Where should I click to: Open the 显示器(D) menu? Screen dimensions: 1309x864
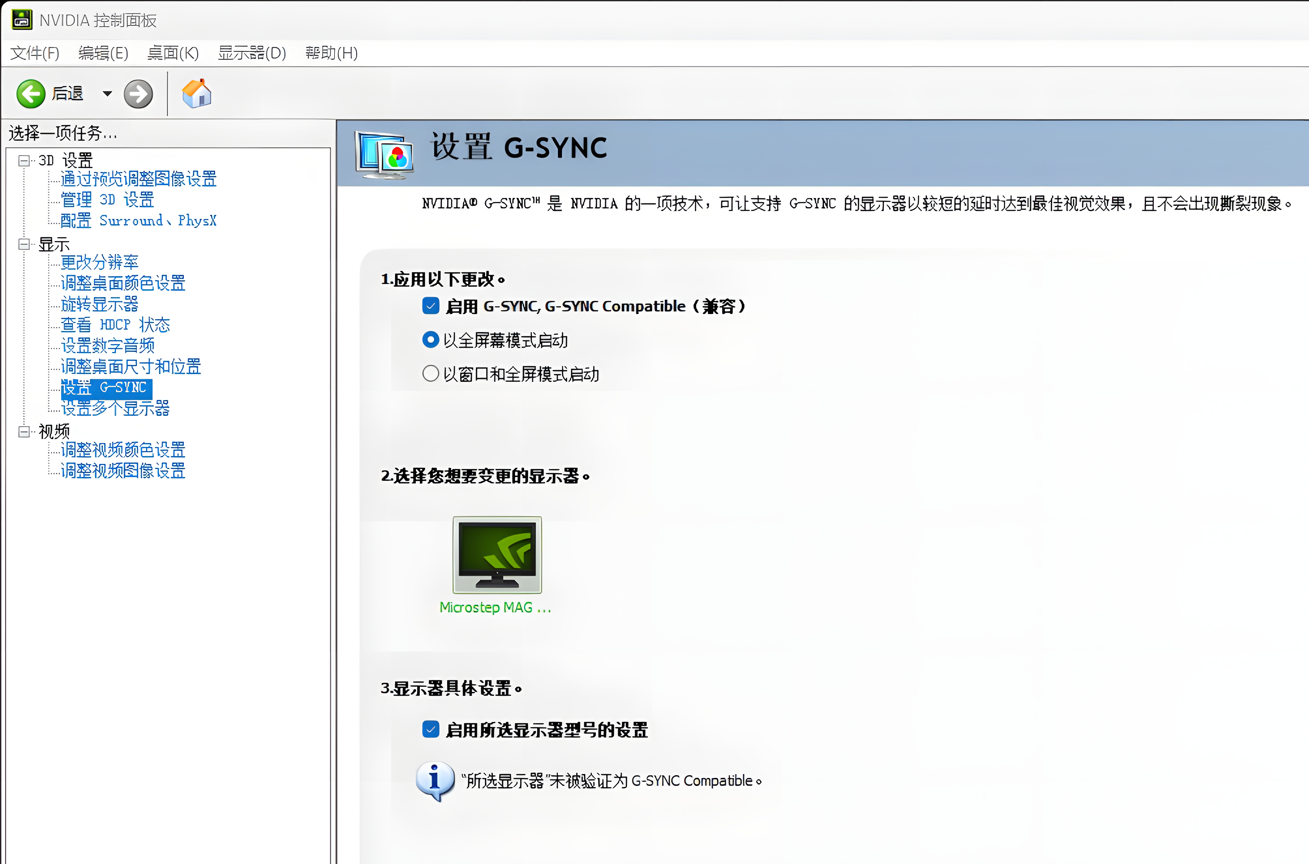tap(252, 53)
